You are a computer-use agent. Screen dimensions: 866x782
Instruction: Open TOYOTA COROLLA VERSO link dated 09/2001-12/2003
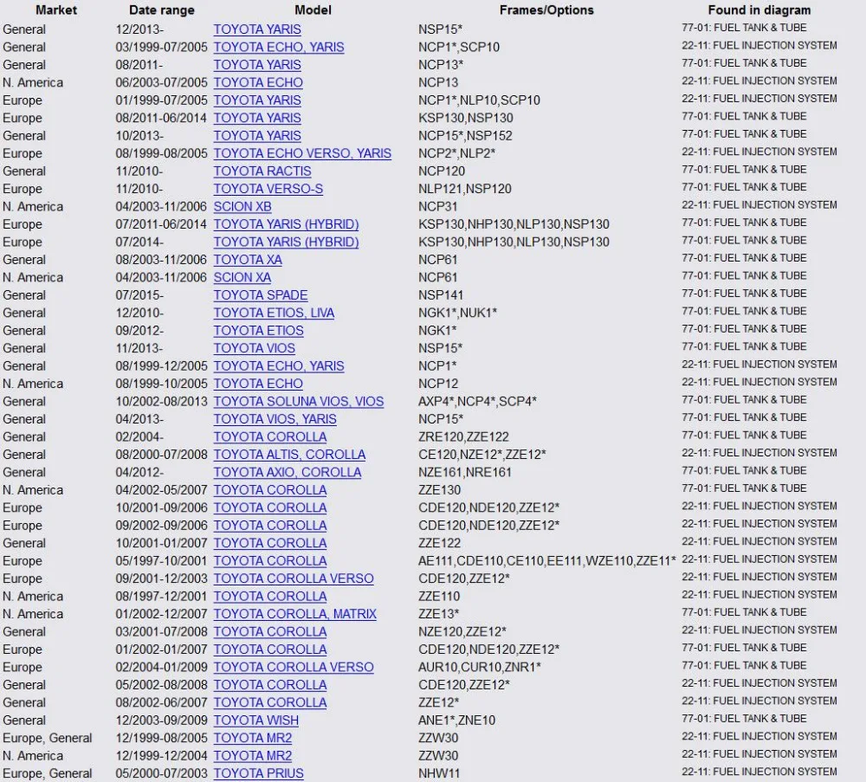(x=294, y=578)
